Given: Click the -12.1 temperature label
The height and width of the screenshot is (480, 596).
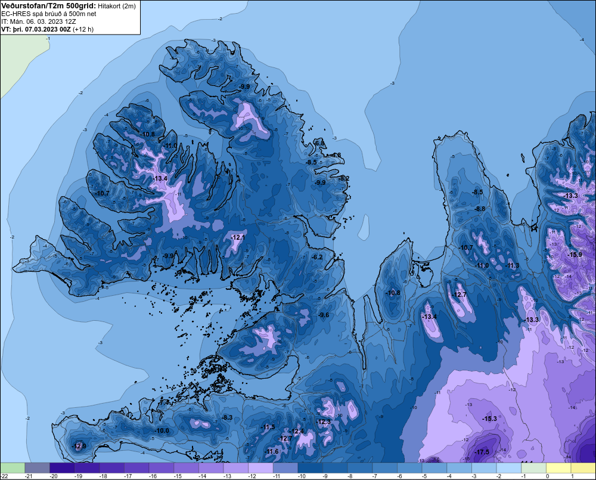Looking at the screenshot, I should click(238, 237).
